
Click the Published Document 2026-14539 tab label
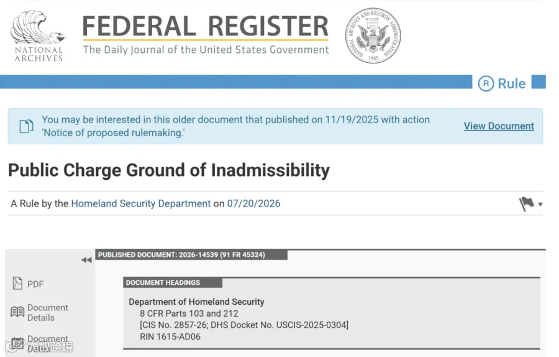tap(181, 255)
